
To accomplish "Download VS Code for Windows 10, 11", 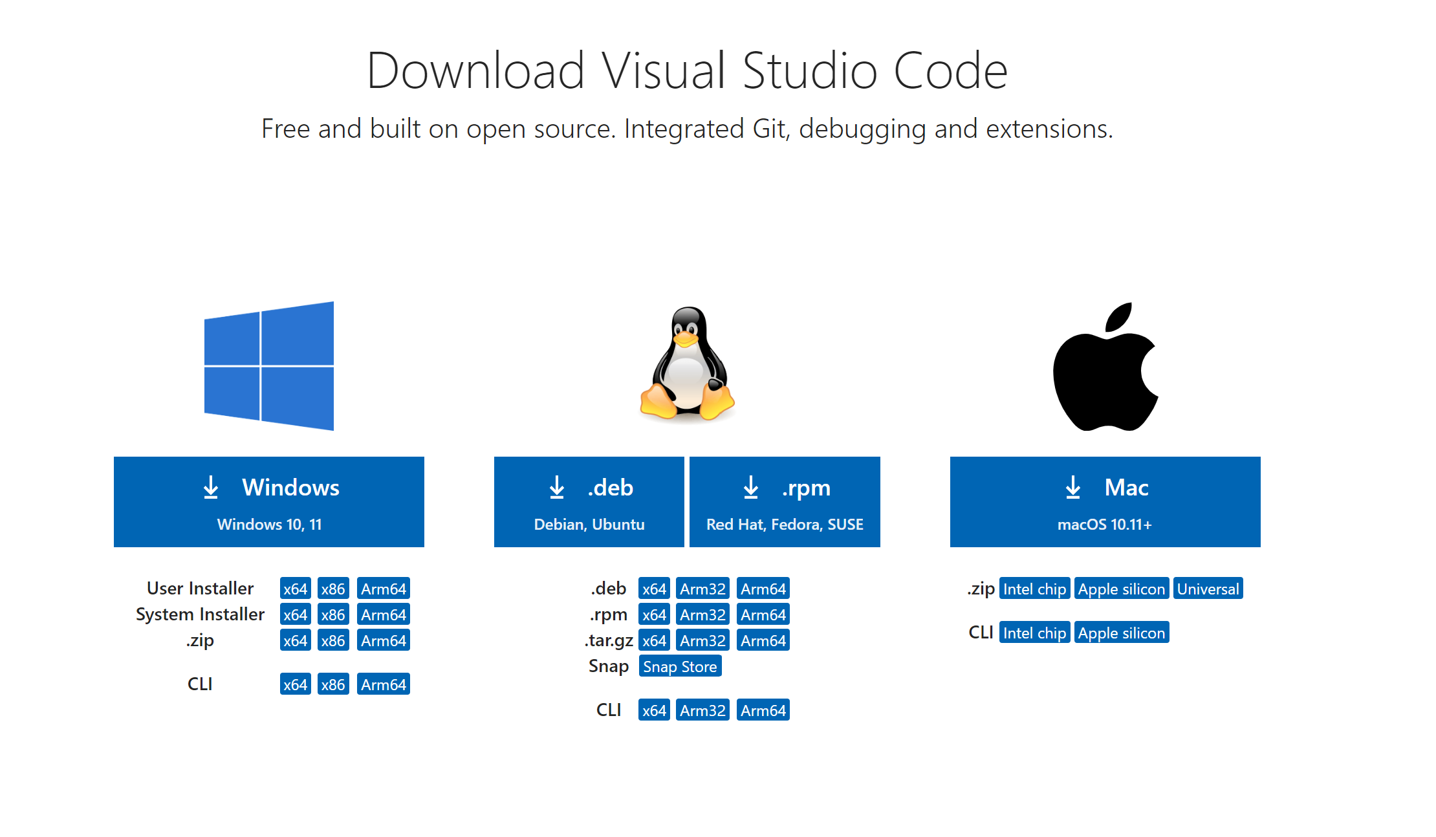I will click(x=269, y=502).
